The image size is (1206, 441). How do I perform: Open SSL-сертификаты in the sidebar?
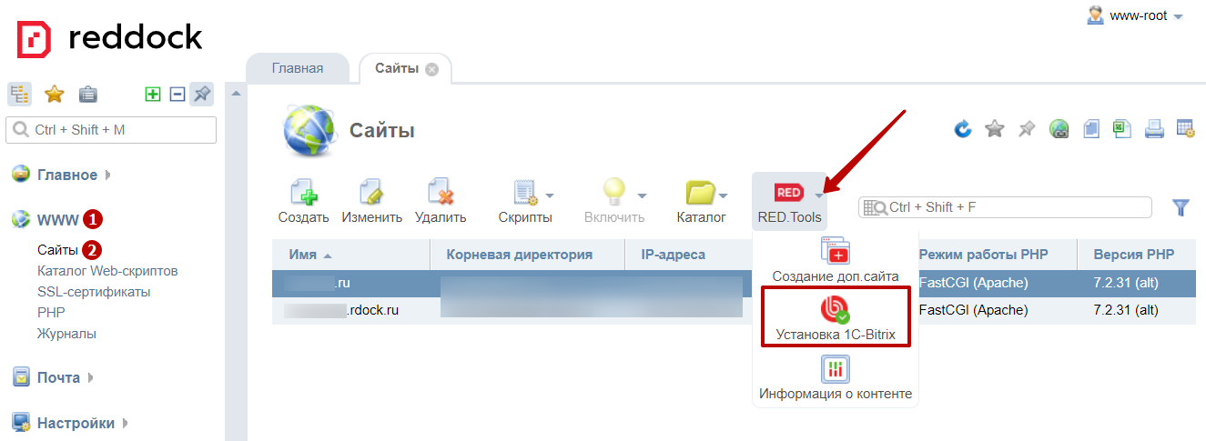(94, 292)
